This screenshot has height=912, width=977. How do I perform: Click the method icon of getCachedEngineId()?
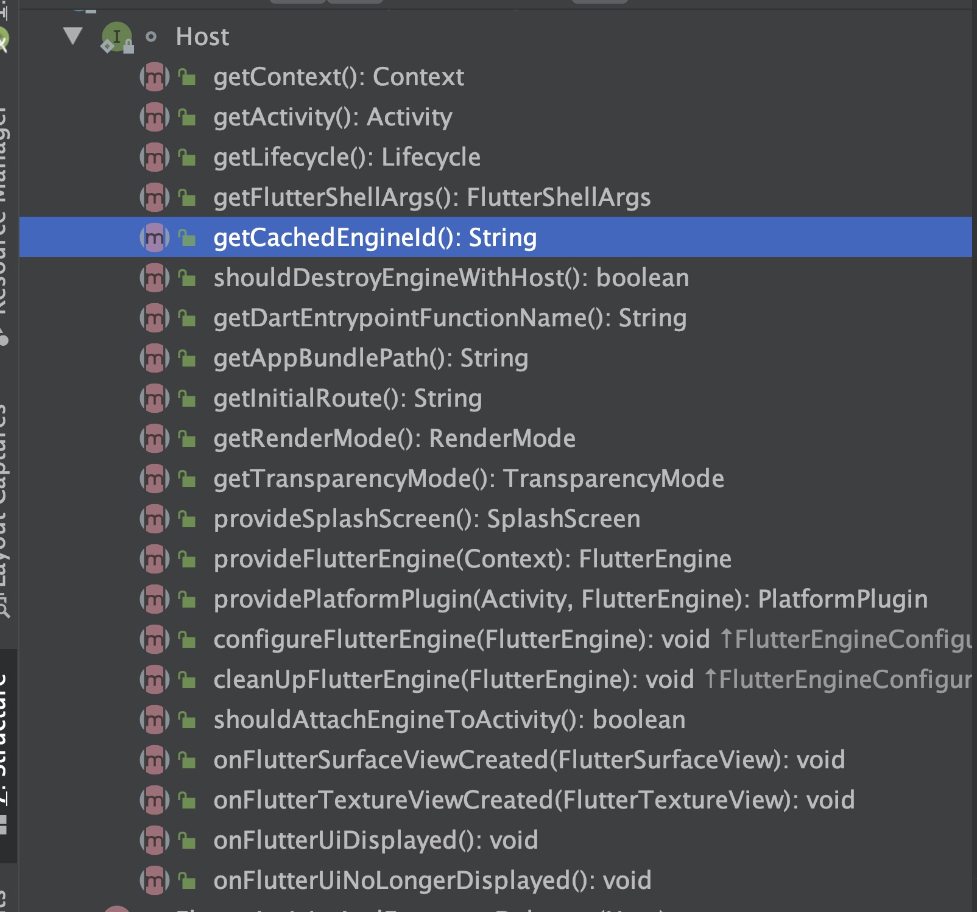tap(155, 238)
